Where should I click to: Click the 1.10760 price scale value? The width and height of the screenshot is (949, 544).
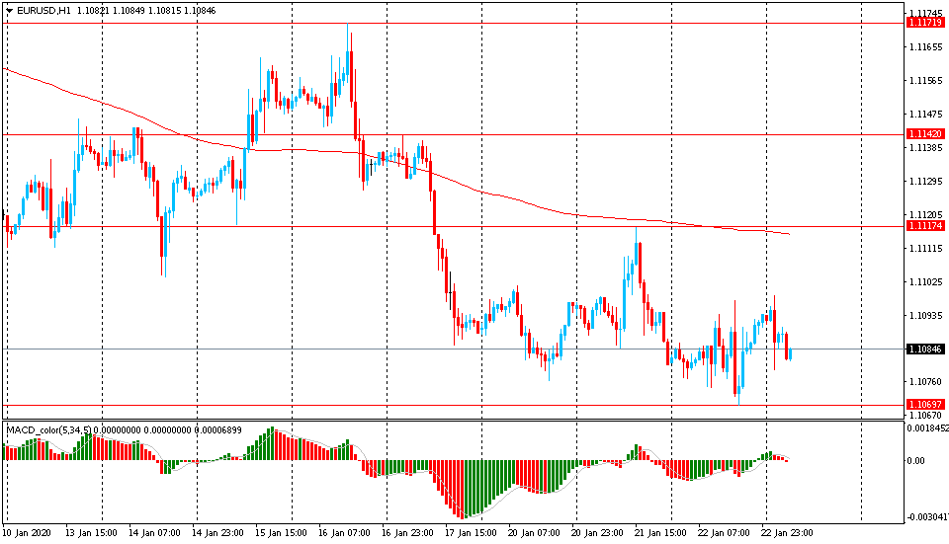(x=926, y=381)
